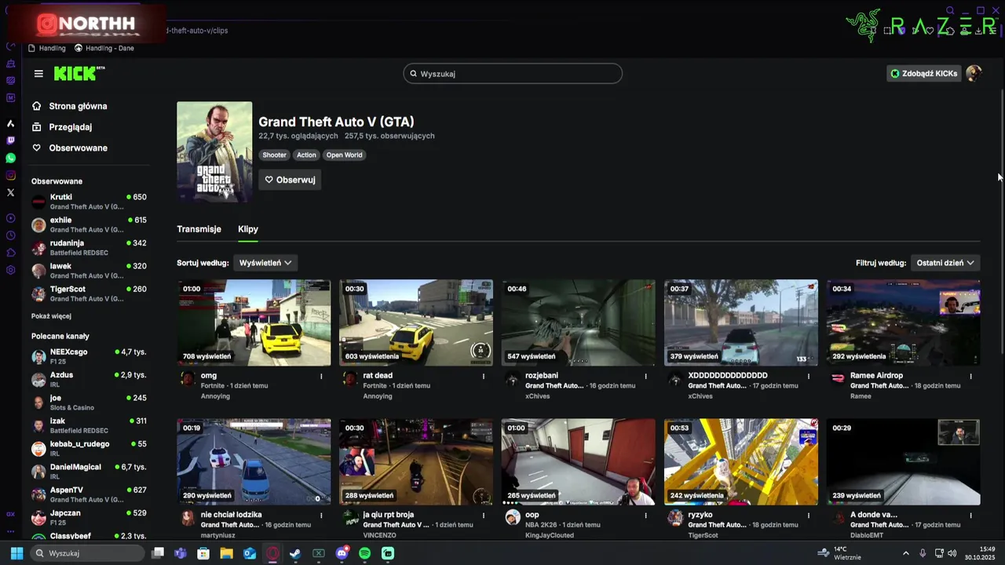This screenshot has width=1005, height=565.
Task: Open browser history clock icon in sidebar
Action: click(10, 235)
